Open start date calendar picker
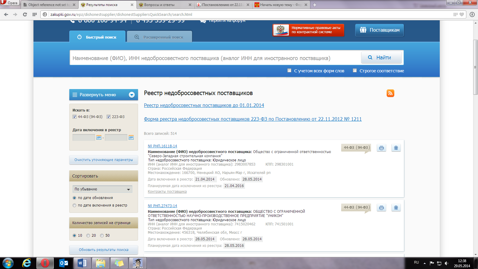 [99, 137]
